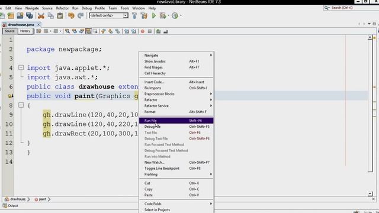The height and width of the screenshot is (213, 379).
Task: Click the Previous Bookmark icon
Action: (104, 31)
